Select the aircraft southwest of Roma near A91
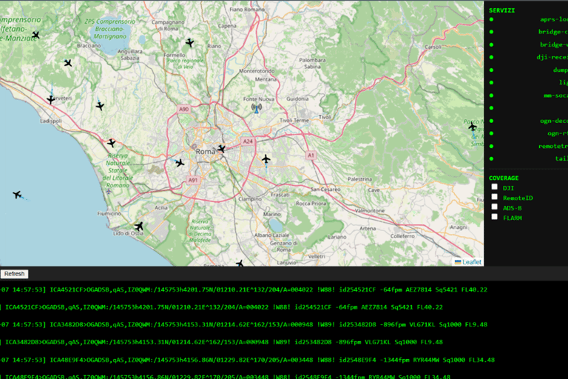Screen dimensions: 568x379 point(180,163)
